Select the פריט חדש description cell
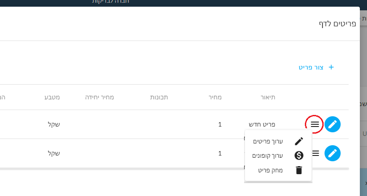This screenshot has width=367, height=196. click(262, 124)
